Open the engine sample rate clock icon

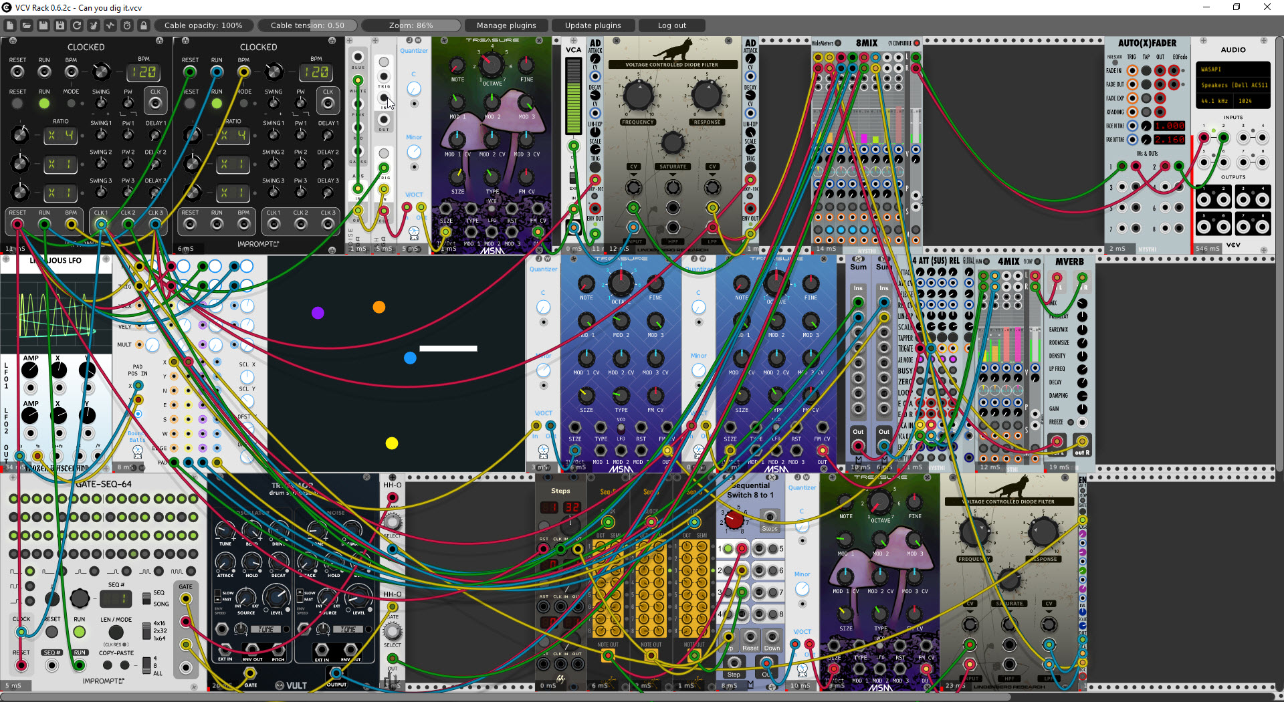127,25
